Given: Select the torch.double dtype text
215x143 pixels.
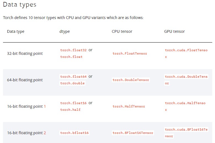Looking at the screenshot, I should click(72, 83).
